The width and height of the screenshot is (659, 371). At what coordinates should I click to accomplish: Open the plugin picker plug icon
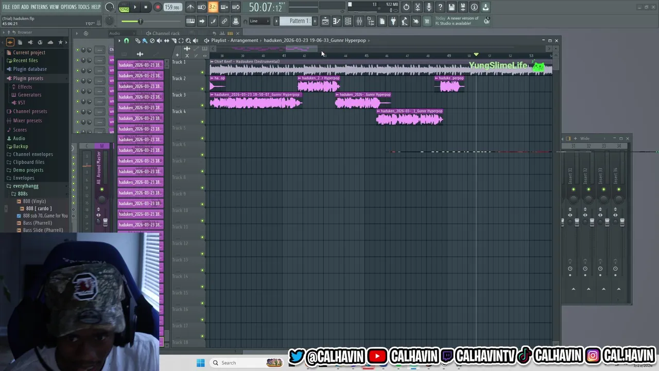393,21
